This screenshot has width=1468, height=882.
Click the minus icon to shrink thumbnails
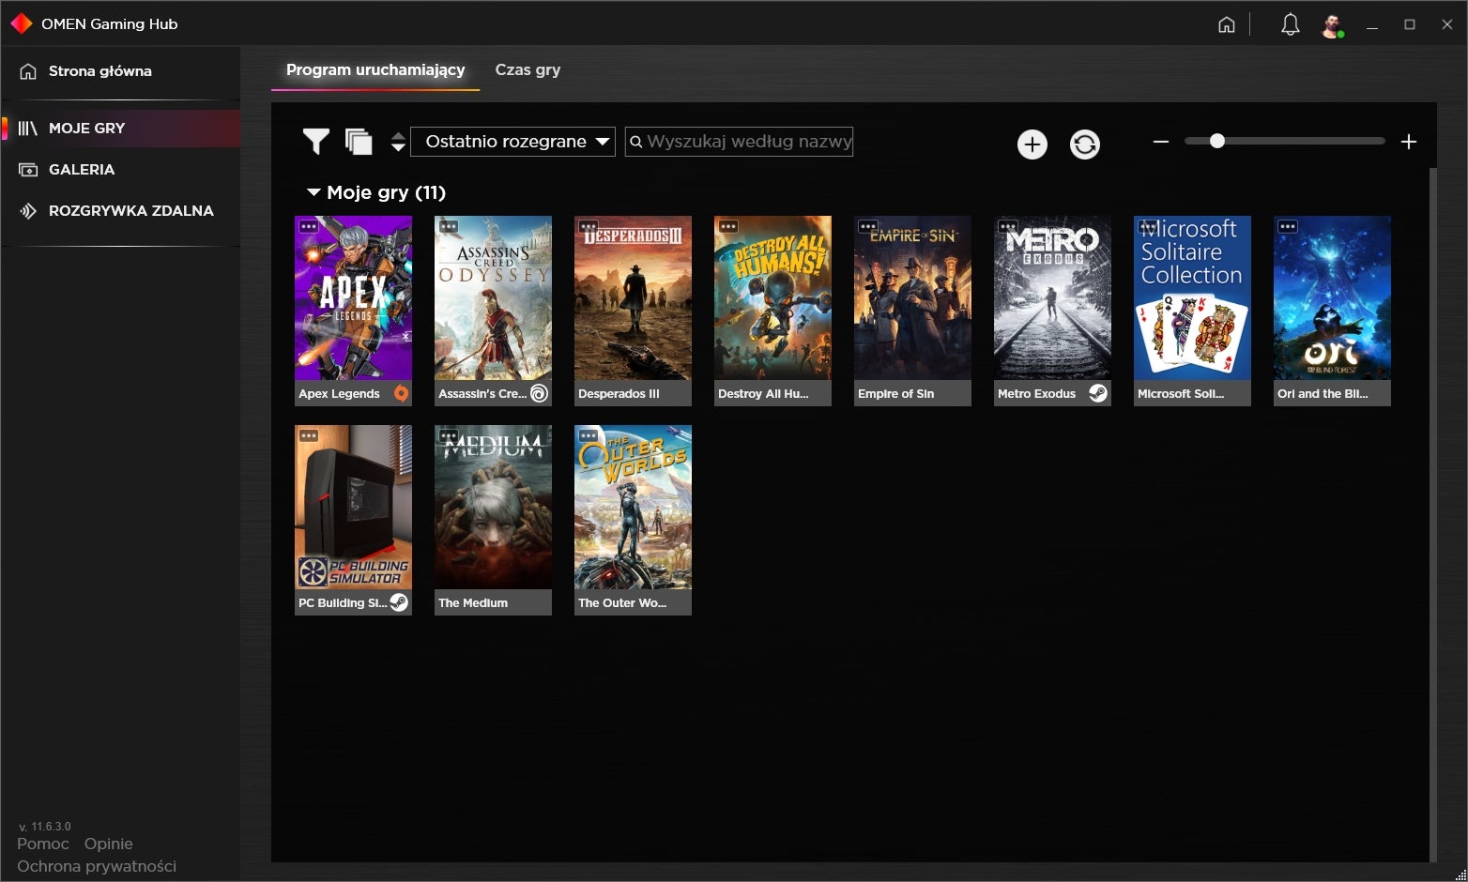point(1161,142)
